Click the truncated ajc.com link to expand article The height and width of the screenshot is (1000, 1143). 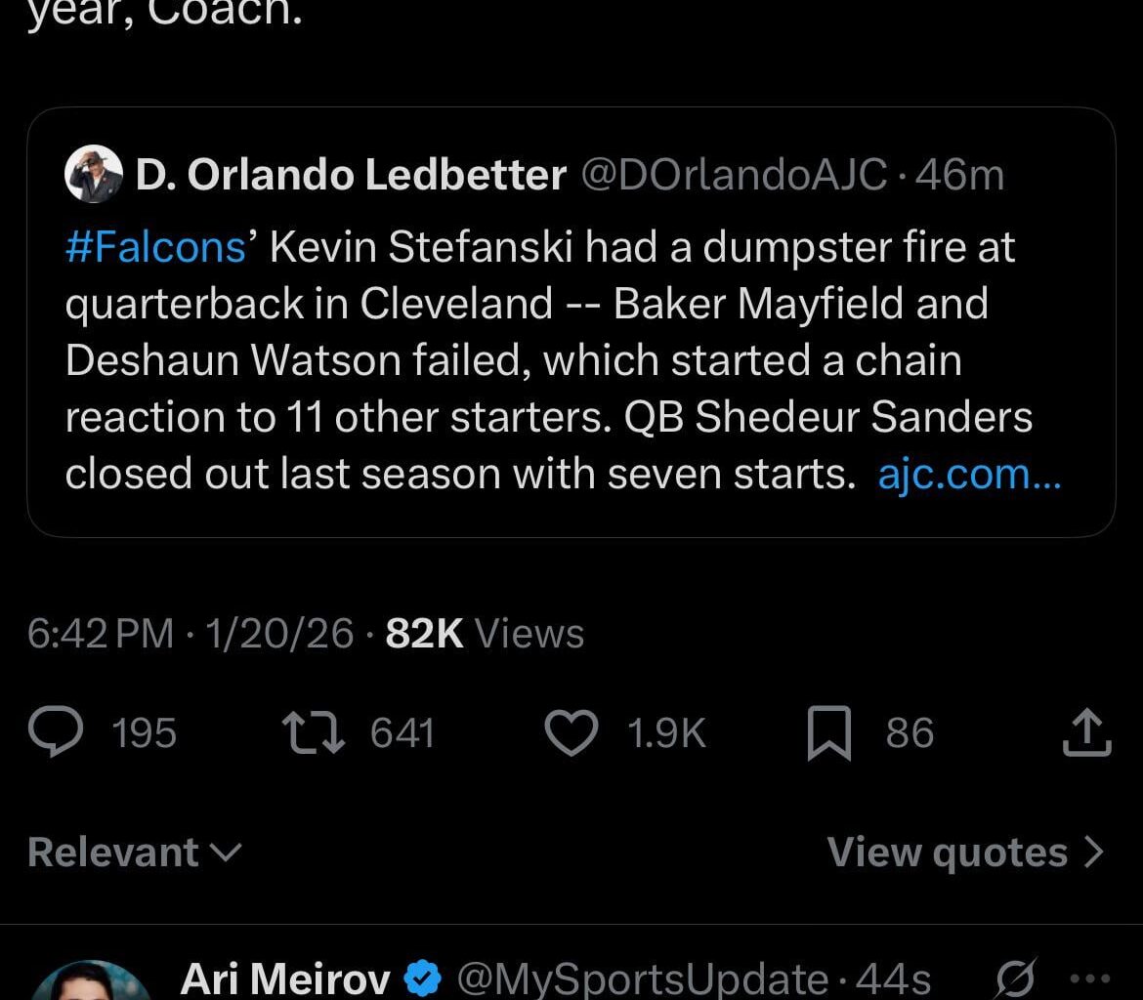point(968,475)
